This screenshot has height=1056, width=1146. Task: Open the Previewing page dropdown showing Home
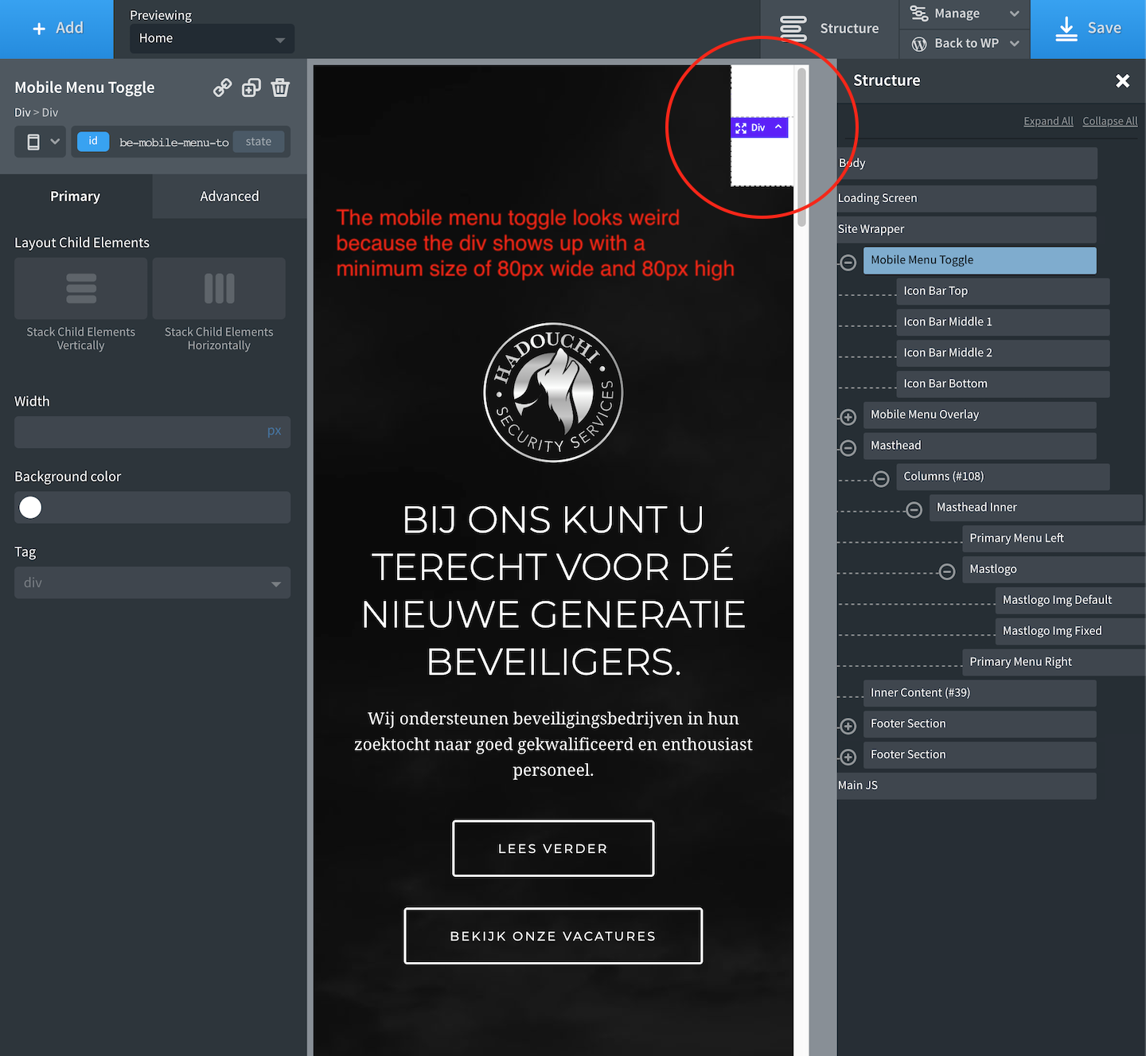211,37
